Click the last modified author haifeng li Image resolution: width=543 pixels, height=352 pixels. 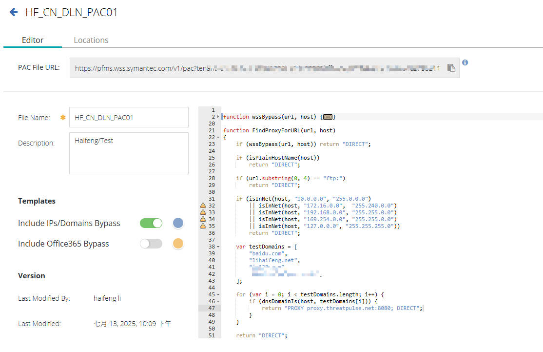click(107, 298)
